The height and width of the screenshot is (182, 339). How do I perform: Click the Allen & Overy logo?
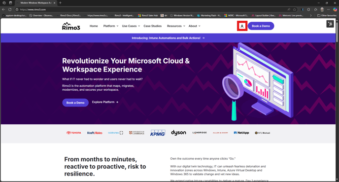(220, 133)
